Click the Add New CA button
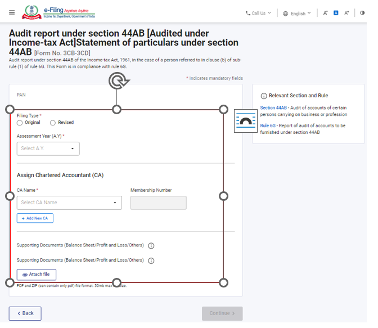Viewport: 378px width, 328px height. pyautogui.click(x=35, y=218)
